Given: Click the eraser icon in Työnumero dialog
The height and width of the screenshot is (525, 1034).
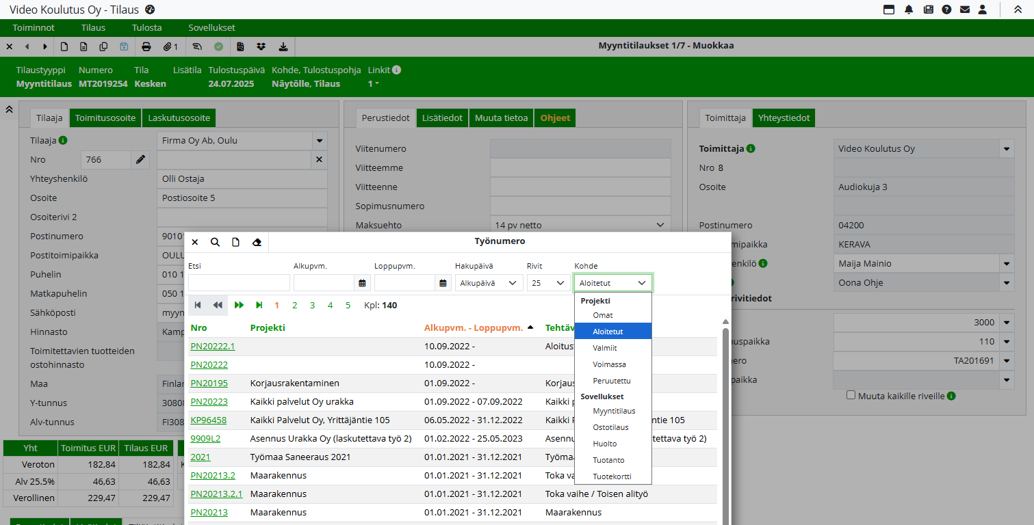Looking at the screenshot, I should 257,242.
